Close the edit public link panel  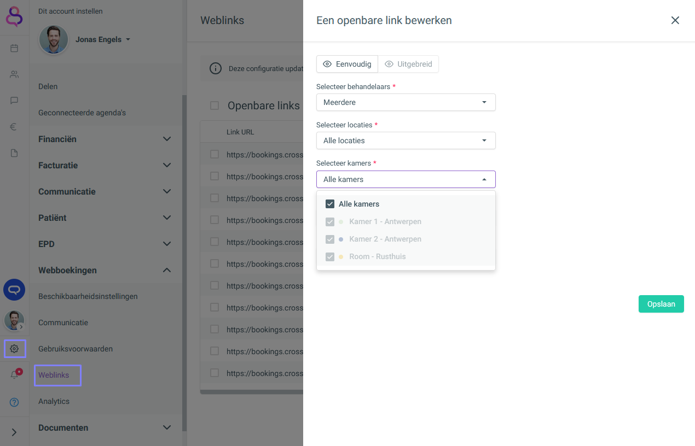[675, 20]
